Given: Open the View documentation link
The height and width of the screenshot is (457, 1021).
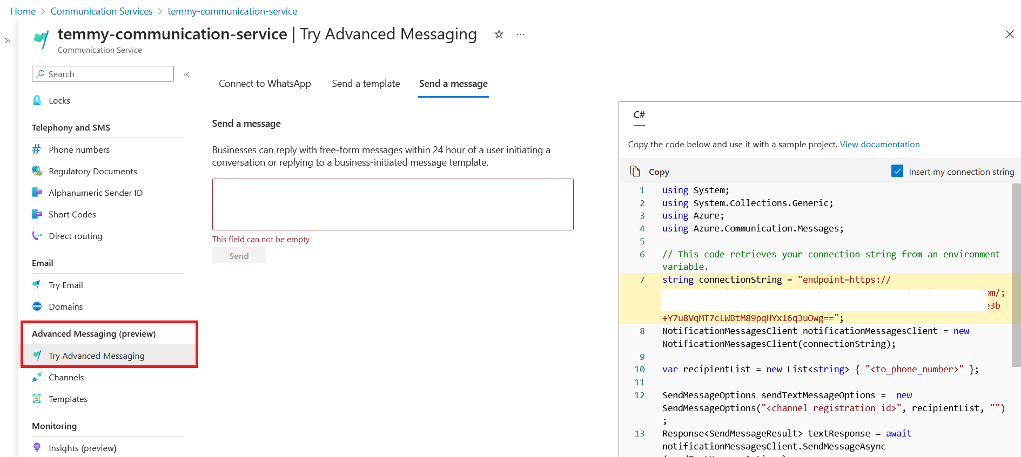Looking at the screenshot, I should [x=879, y=144].
